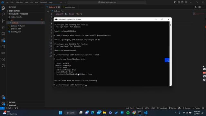Open the Explorer view in activity bar
206x116 pixels.
pyautogui.click(x=3, y=8)
